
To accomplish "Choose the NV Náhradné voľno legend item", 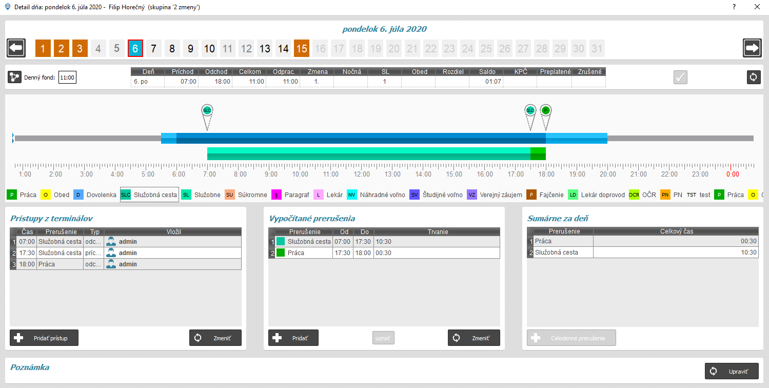I will tap(376, 195).
